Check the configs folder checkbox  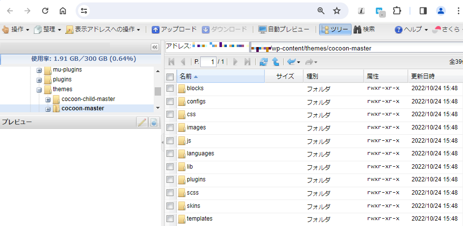point(170,101)
